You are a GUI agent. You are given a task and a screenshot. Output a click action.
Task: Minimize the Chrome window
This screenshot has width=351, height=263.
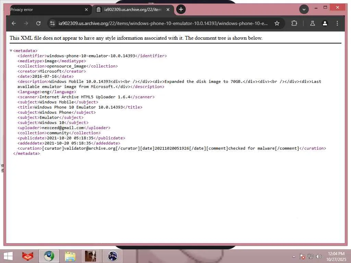316,8
